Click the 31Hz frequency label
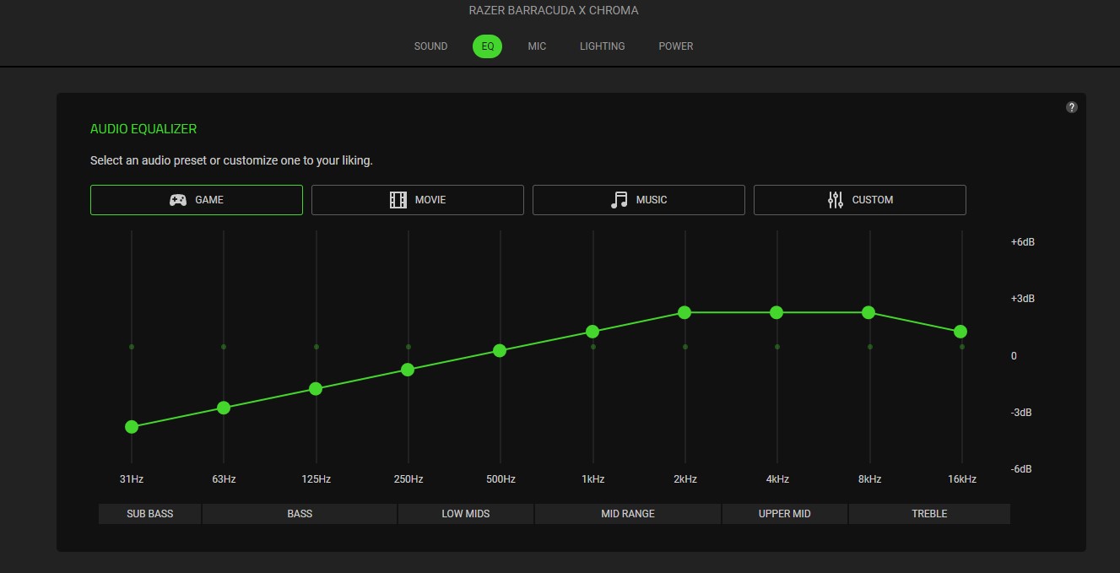Viewport: 1120px width, 573px height. click(132, 479)
